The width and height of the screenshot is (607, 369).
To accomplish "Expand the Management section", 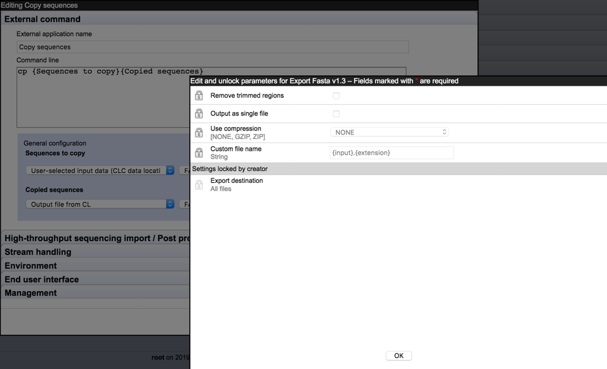I will [96, 293].
